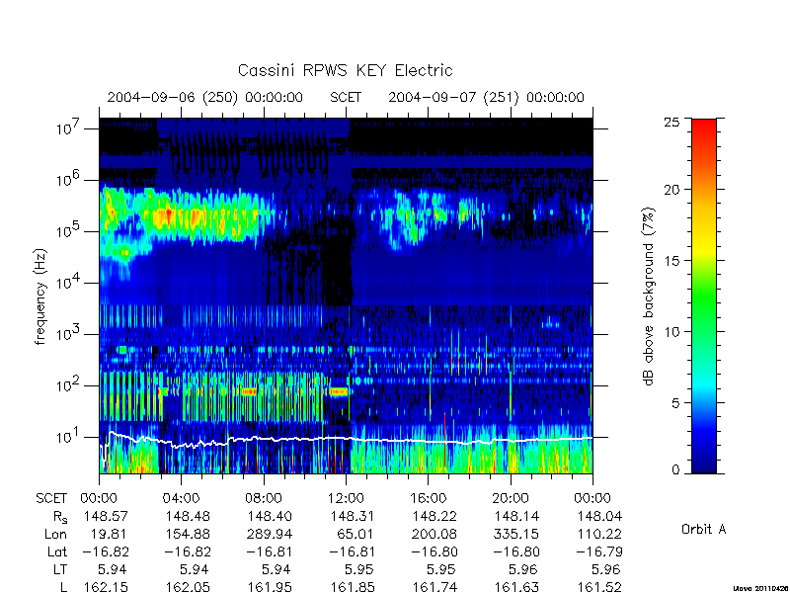Click the colorbar tick value 5
The image size is (790, 593).
[x=675, y=403]
